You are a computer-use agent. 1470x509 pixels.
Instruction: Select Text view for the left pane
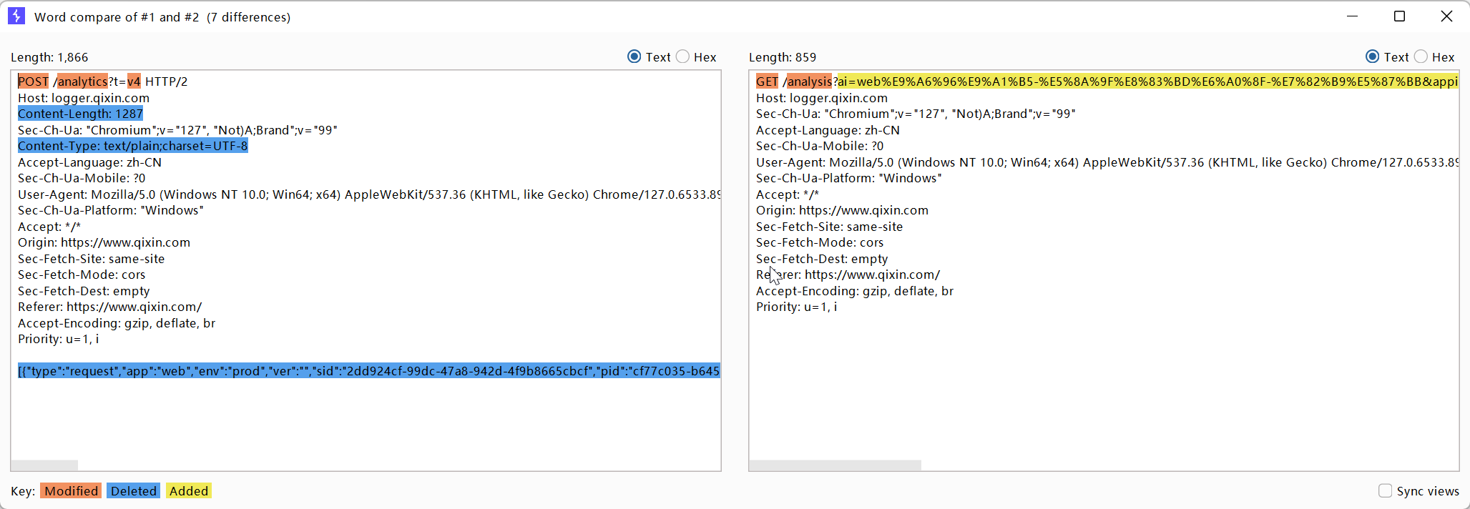634,56
